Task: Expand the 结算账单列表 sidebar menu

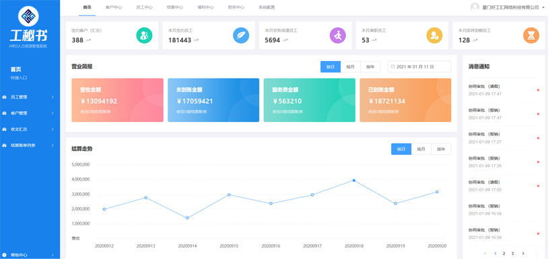Action: coord(28,145)
